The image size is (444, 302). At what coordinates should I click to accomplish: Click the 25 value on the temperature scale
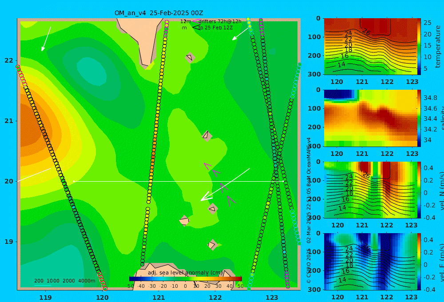(427, 23)
